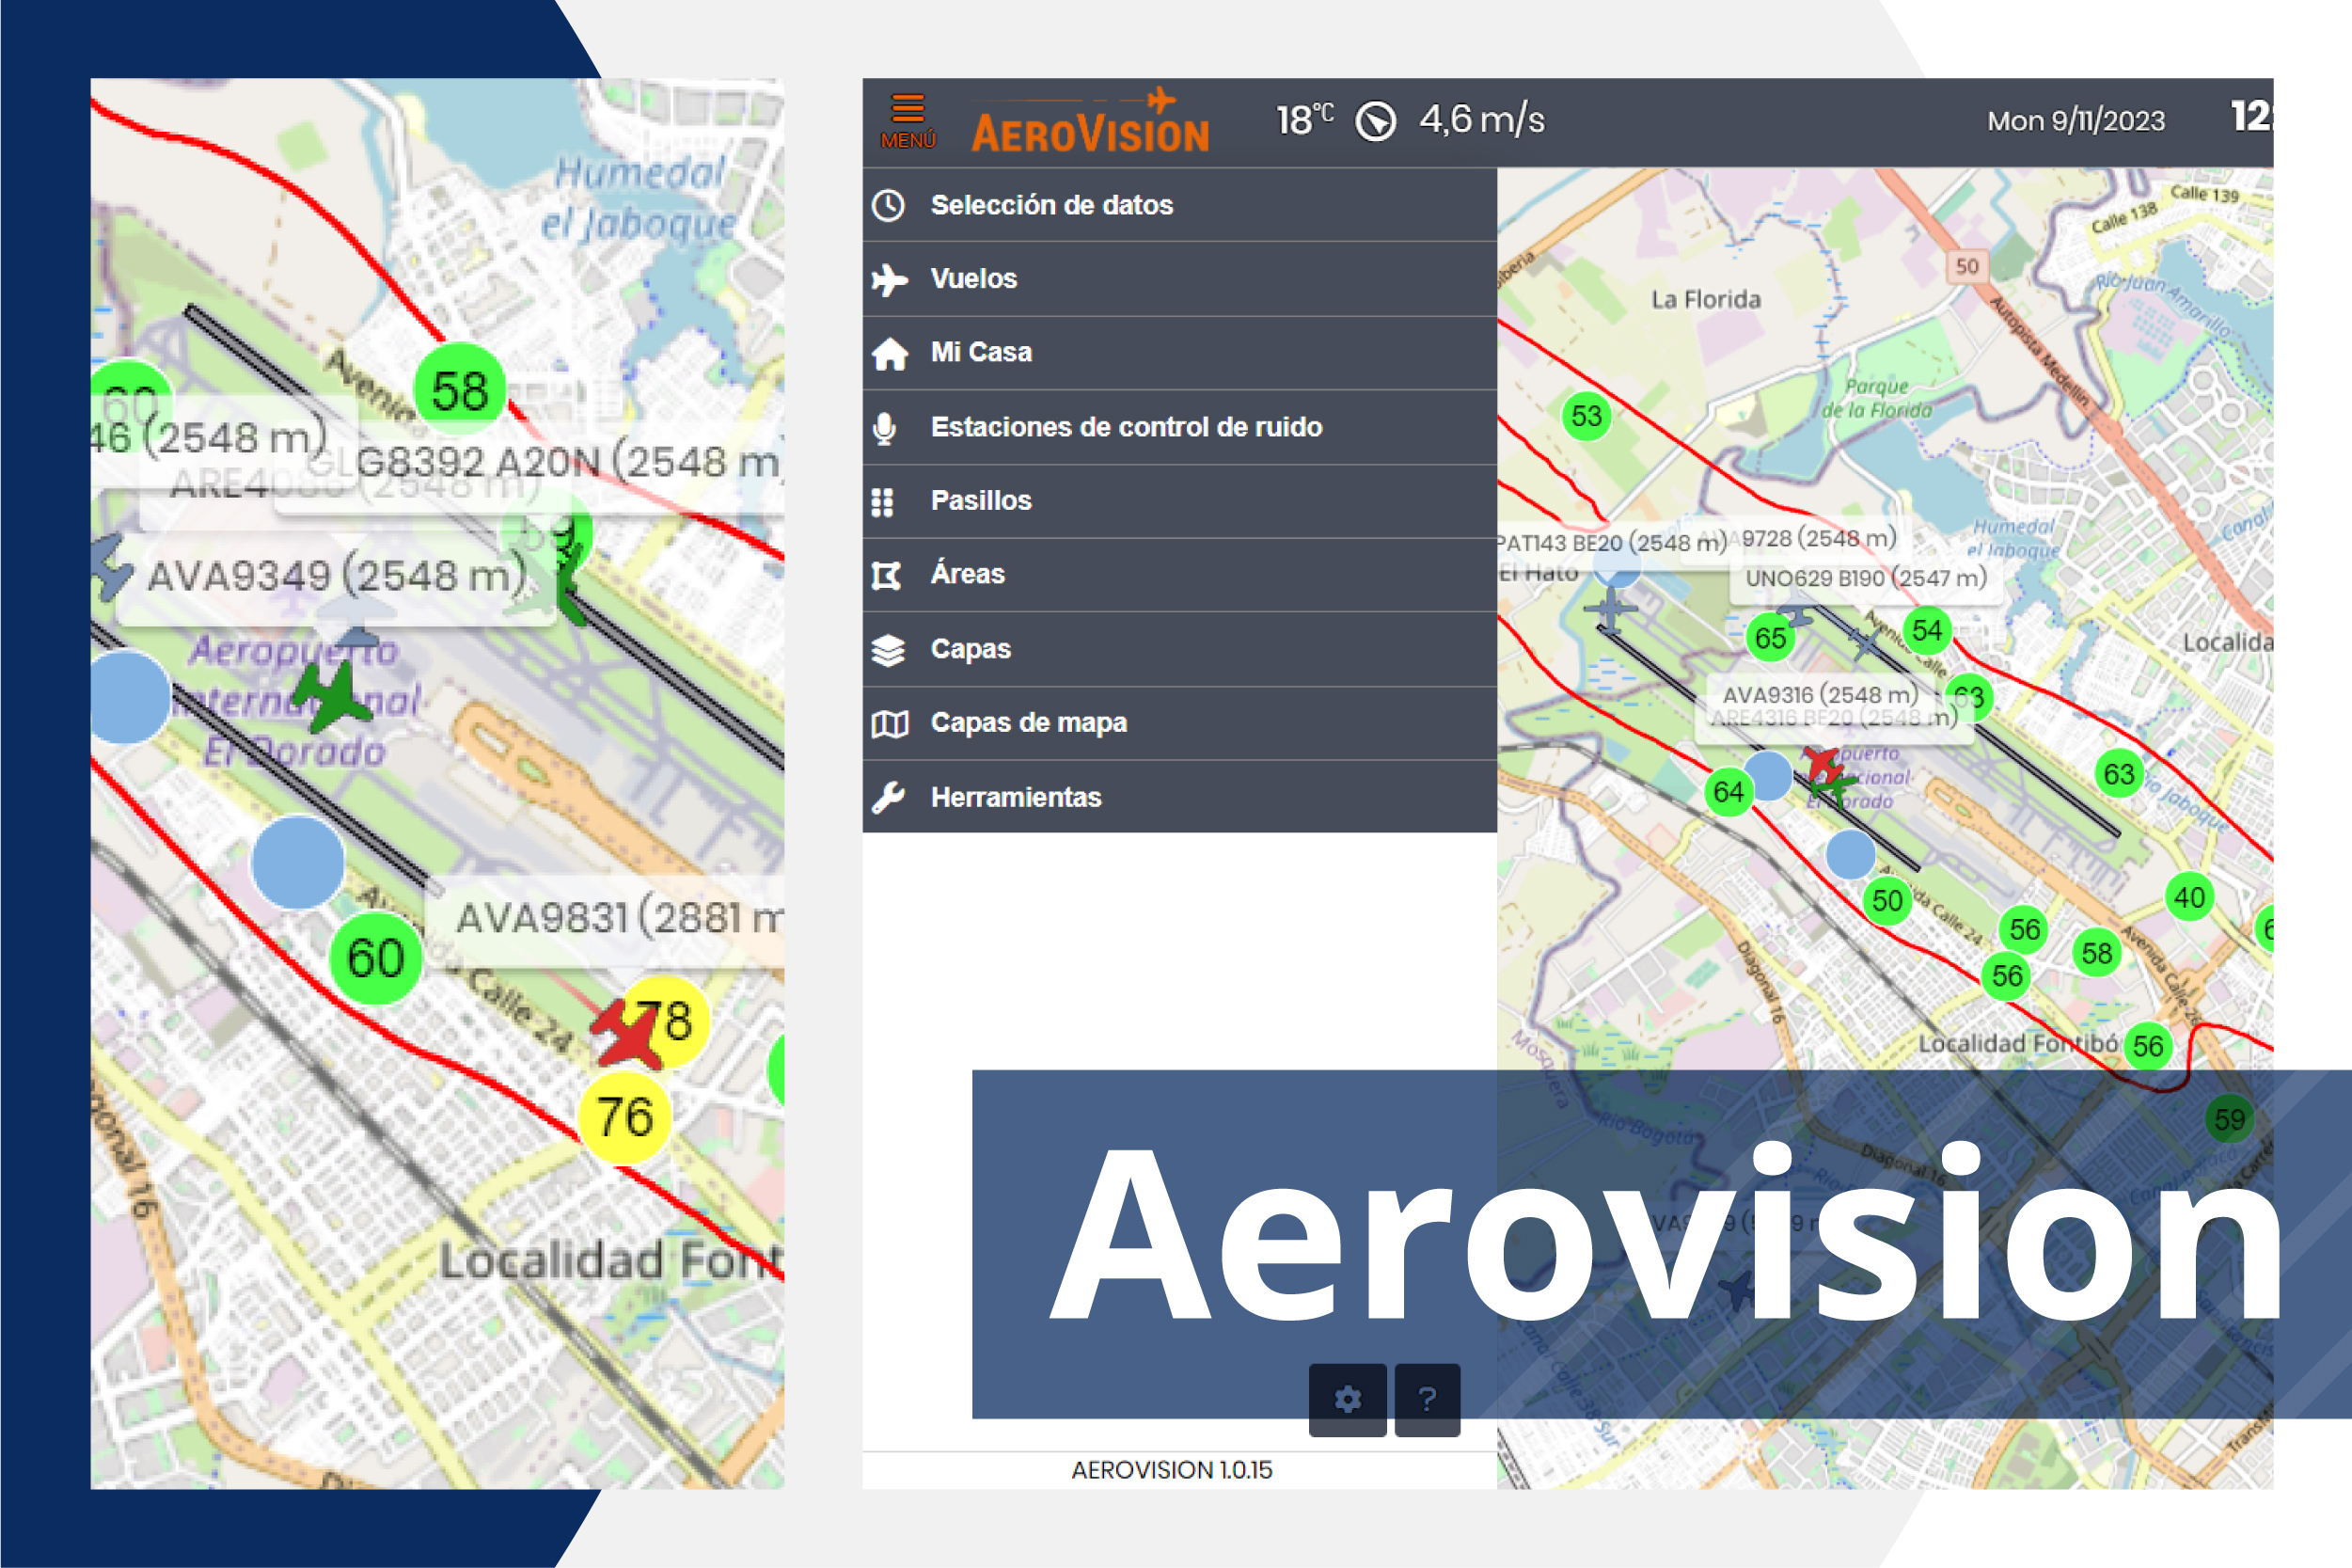The image size is (2352, 1568).
Task: Select Pasillos menu entry
Action: (x=1179, y=501)
